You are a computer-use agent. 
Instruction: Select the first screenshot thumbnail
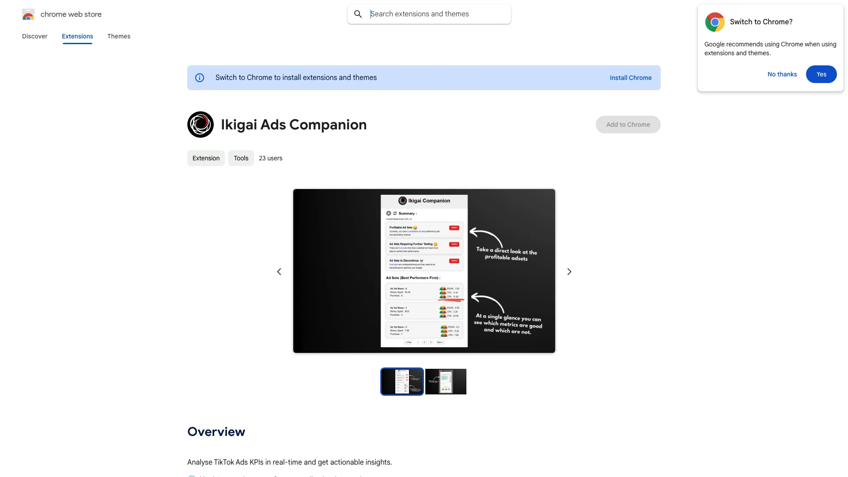tap(402, 382)
